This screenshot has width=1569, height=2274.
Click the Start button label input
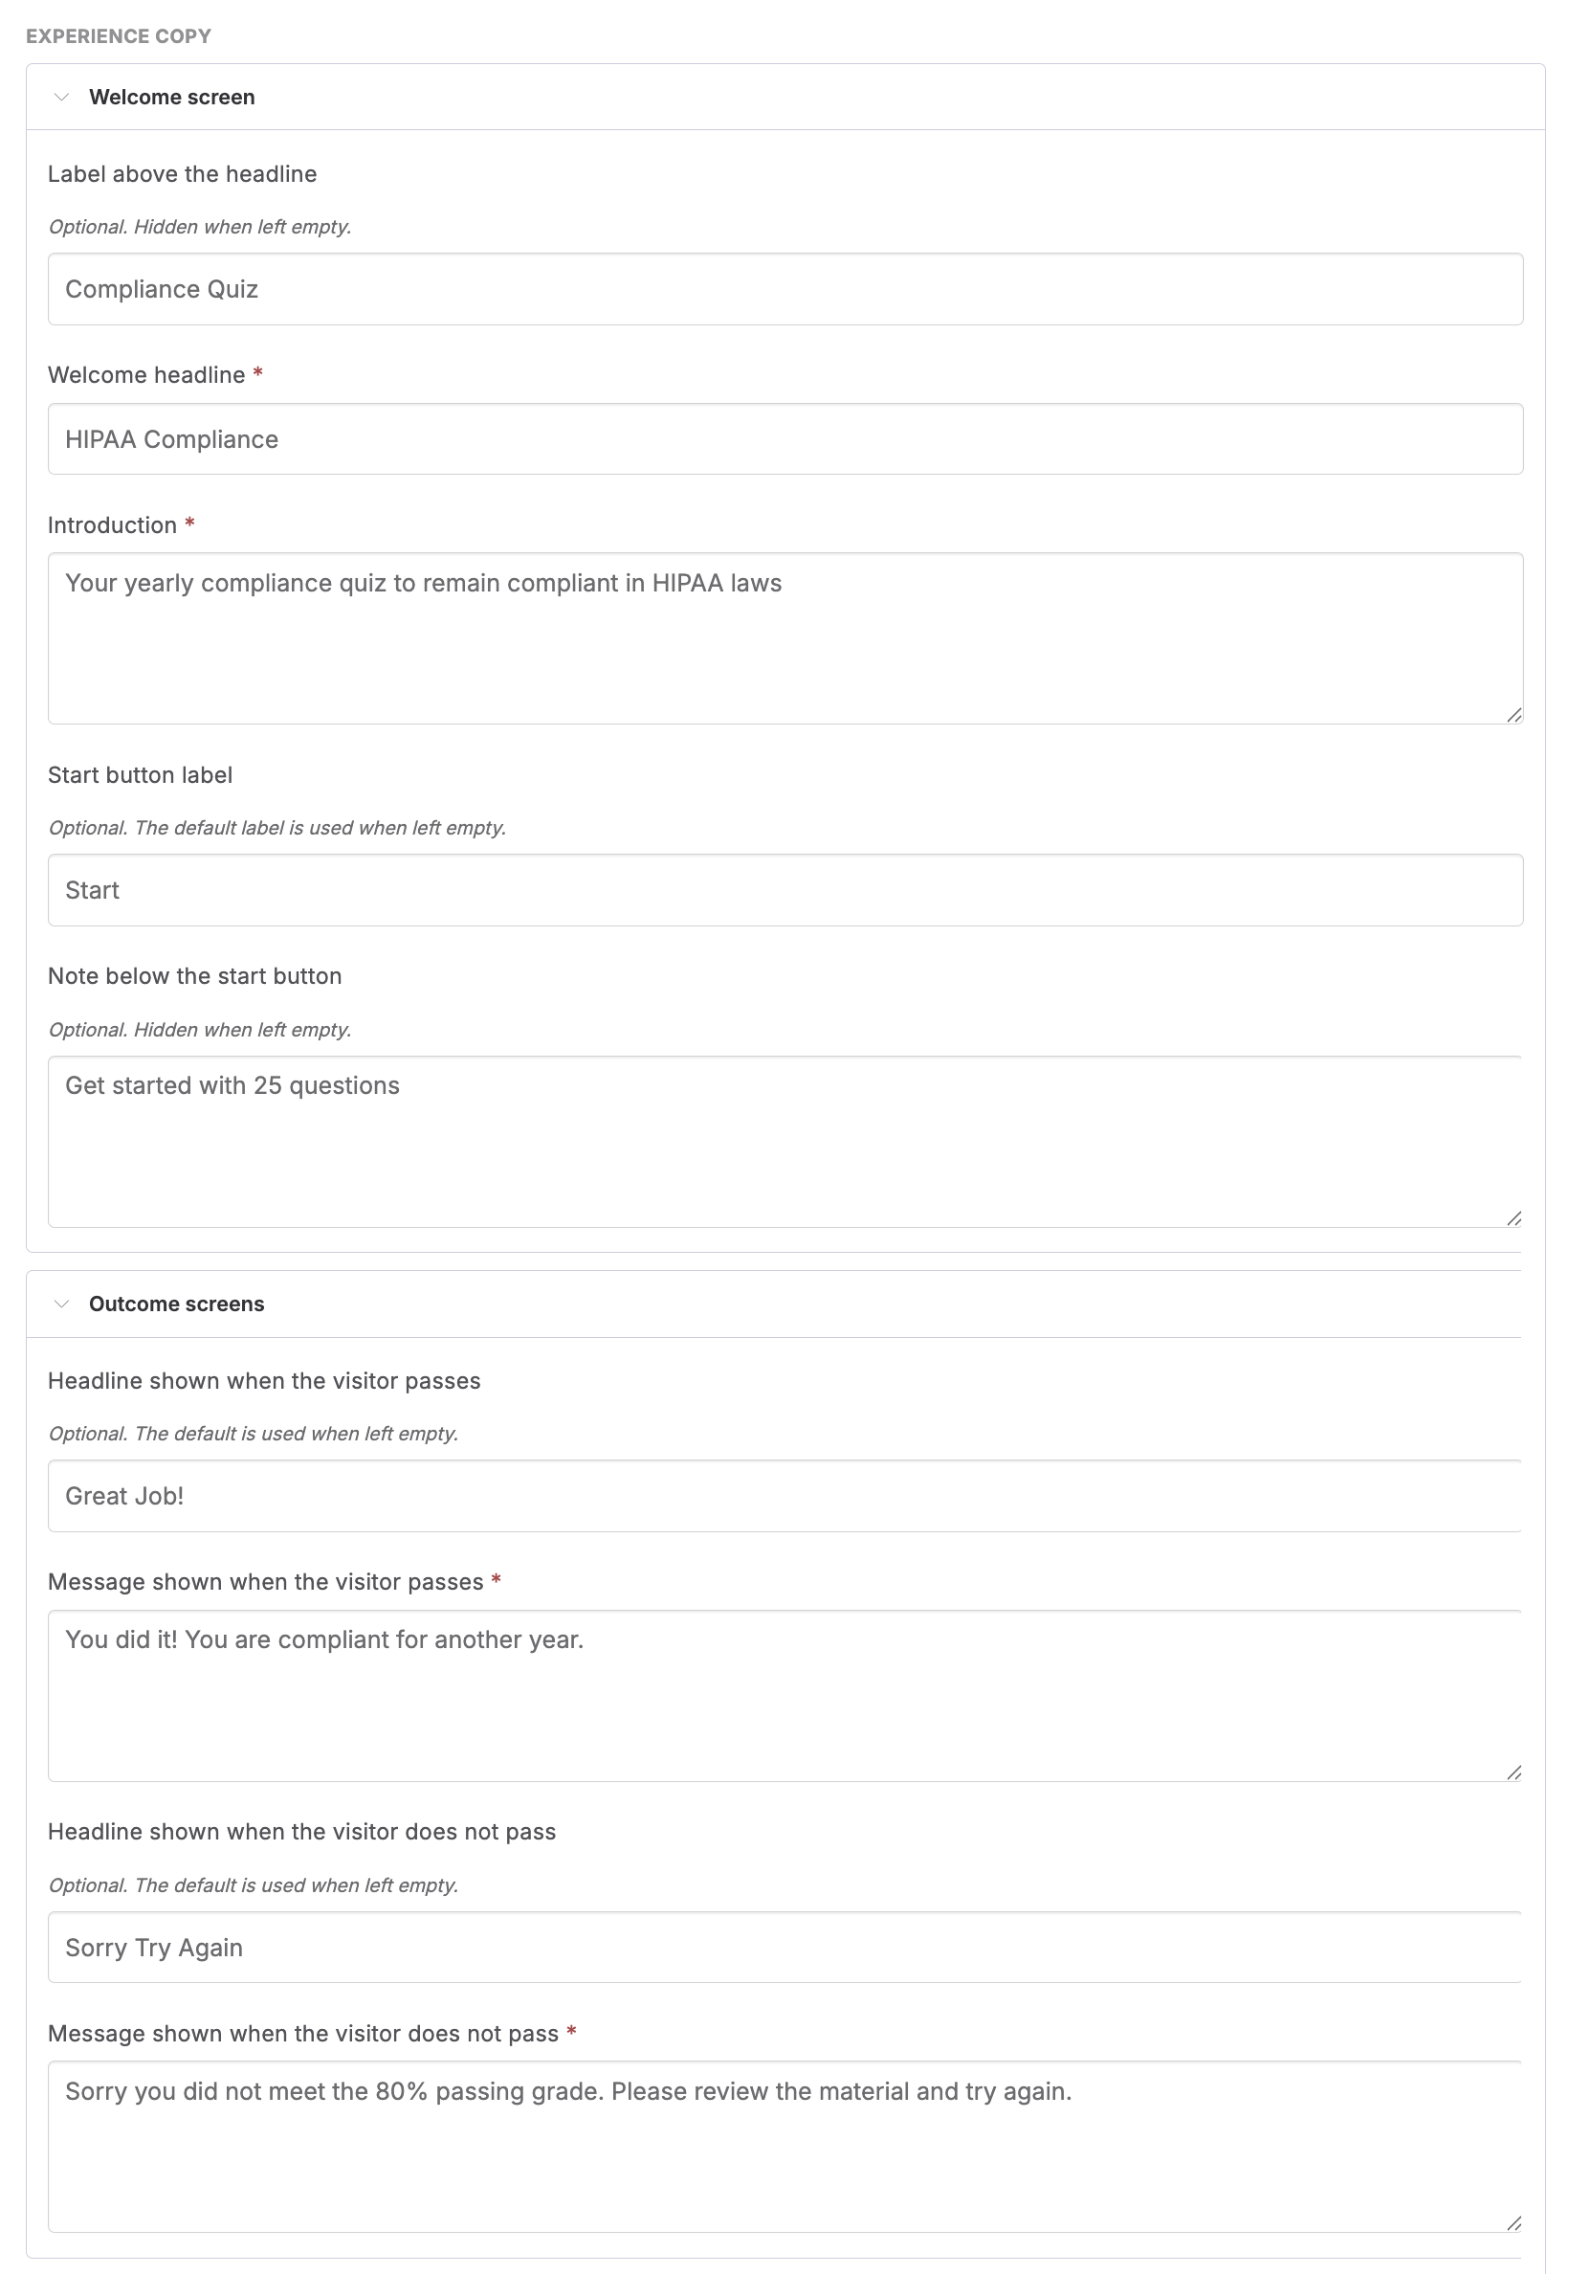pos(785,890)
